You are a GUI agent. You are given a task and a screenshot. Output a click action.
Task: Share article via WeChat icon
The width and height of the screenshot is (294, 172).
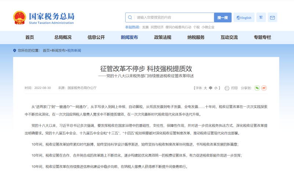click(257, 88)
